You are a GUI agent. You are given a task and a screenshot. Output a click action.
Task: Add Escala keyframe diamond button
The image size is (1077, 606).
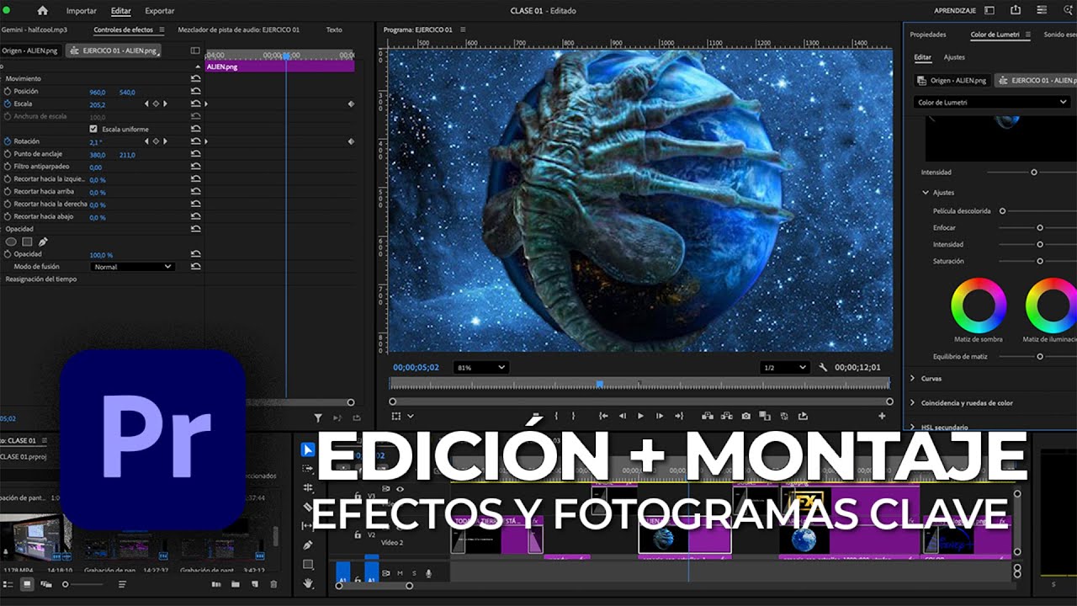(156, 104)
